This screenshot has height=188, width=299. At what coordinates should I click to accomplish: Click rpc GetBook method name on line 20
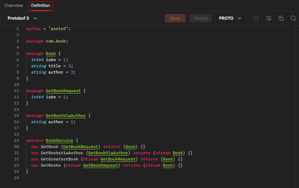49,147
